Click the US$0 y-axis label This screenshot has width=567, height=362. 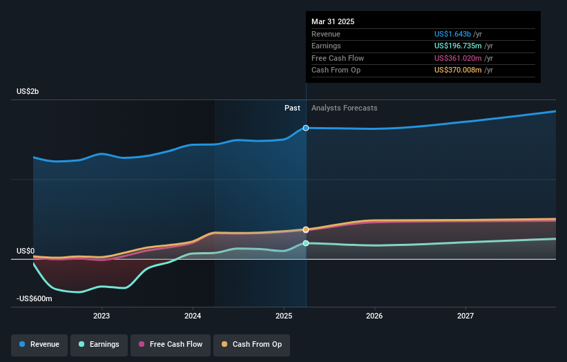[26, 251]
